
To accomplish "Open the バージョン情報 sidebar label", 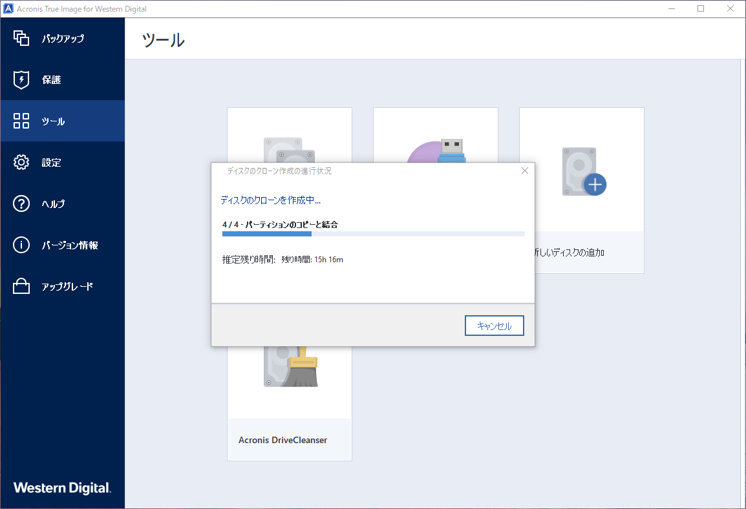I will coord(69,245).
